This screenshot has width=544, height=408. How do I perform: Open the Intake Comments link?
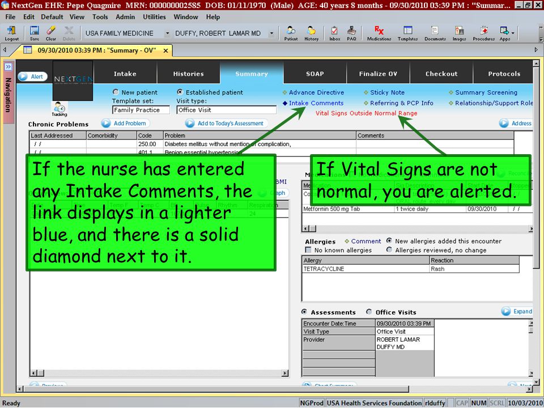pos(316,103)
